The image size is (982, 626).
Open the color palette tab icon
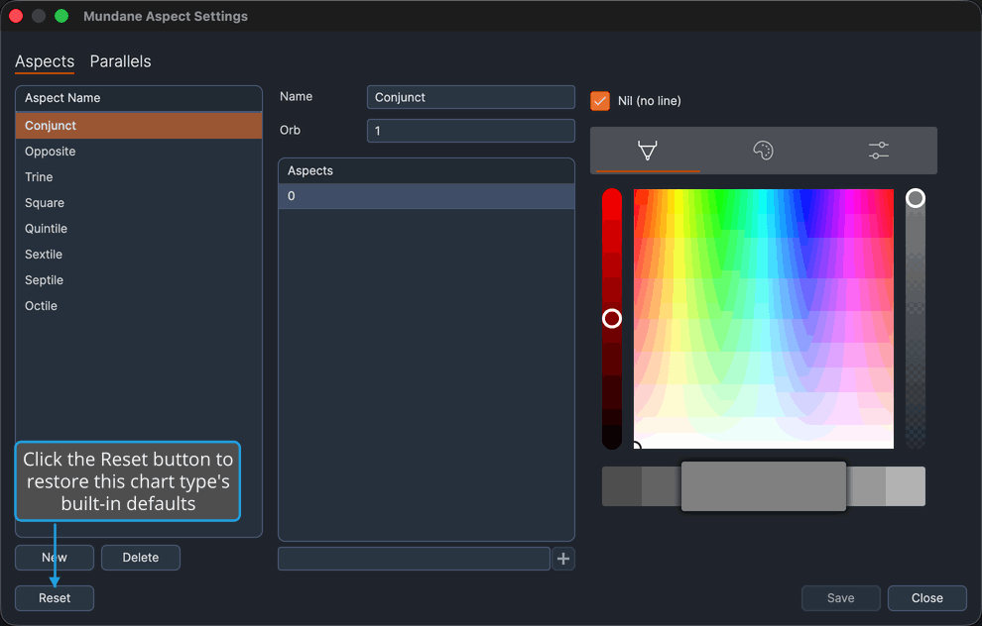[763, 151]
